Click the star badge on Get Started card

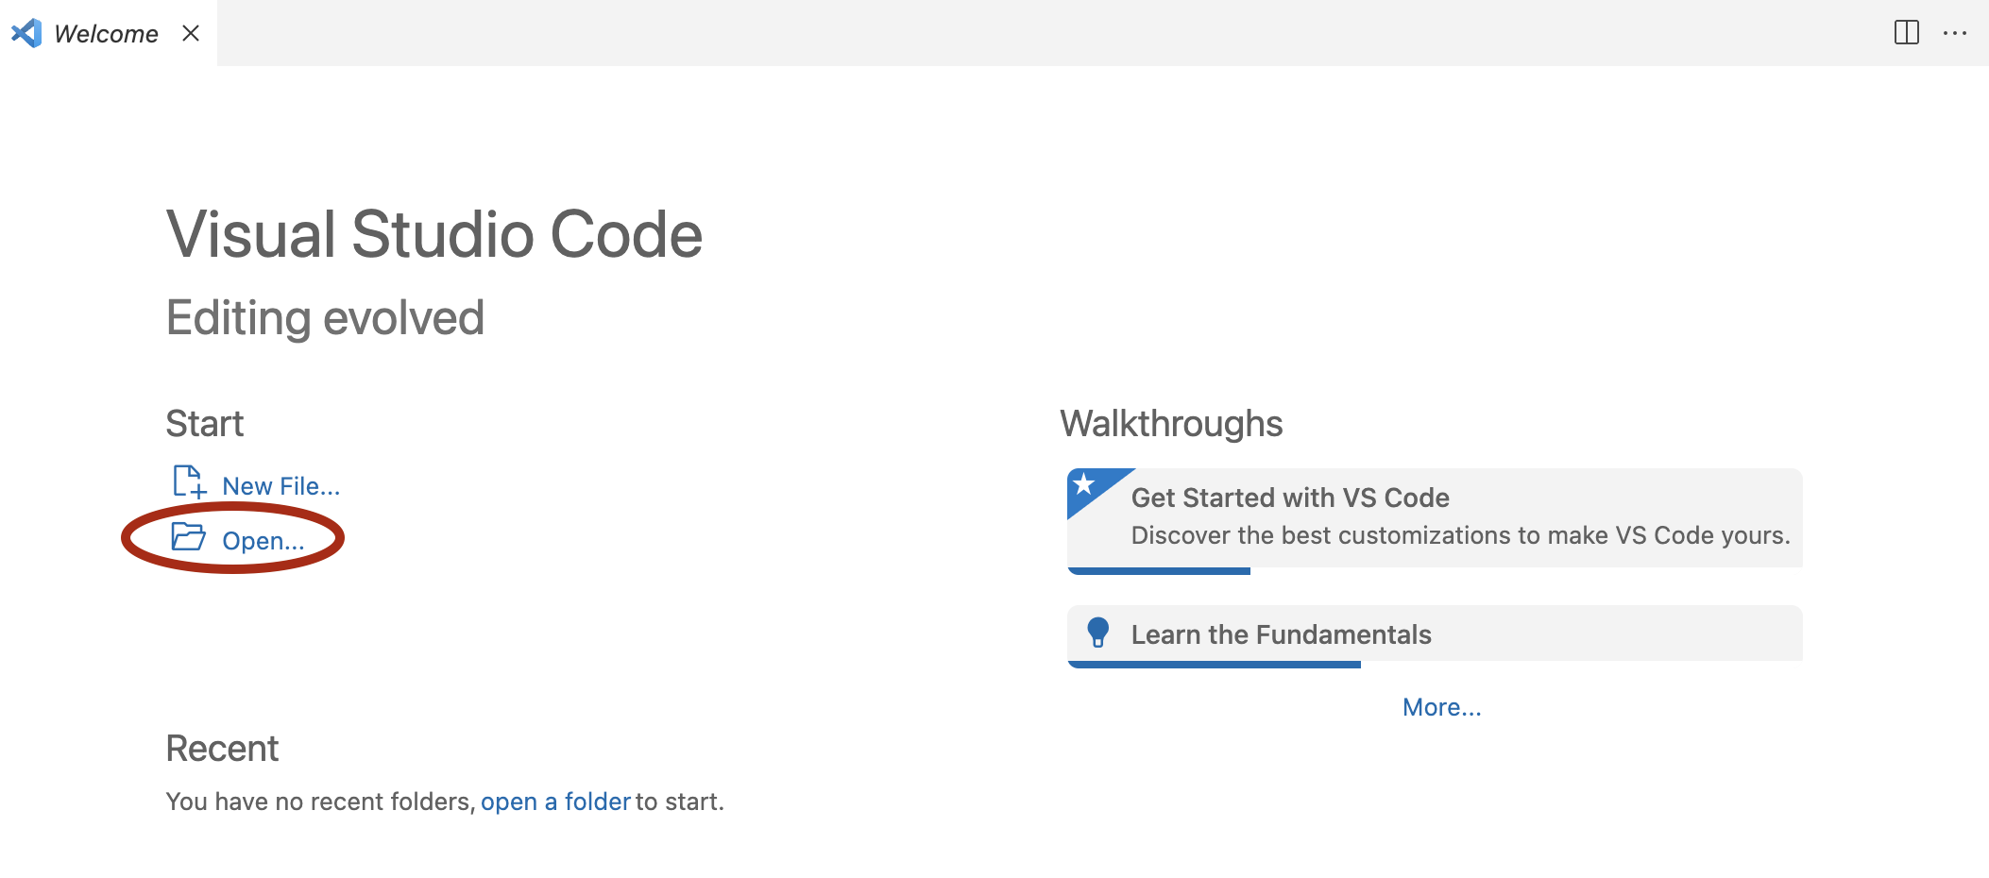tap(1084, 485)
